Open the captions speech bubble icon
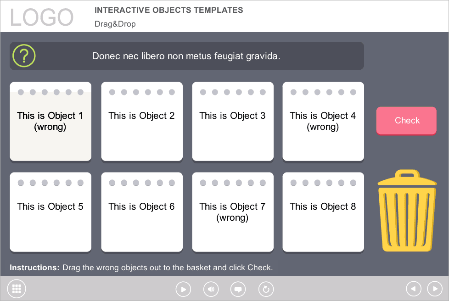The height and width of the screenshot is (301, 449). pyautogui.click(x=238, y=289)
